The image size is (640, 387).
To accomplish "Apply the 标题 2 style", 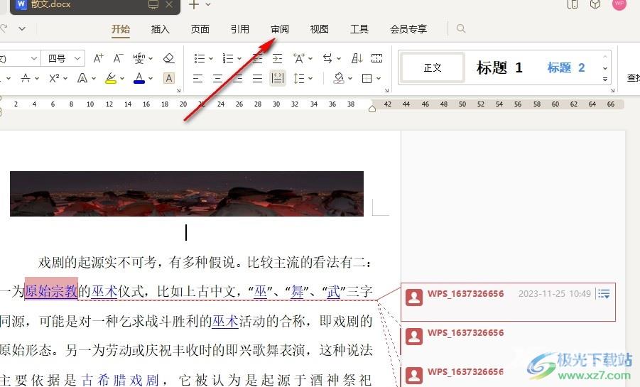I will [566, 67].
